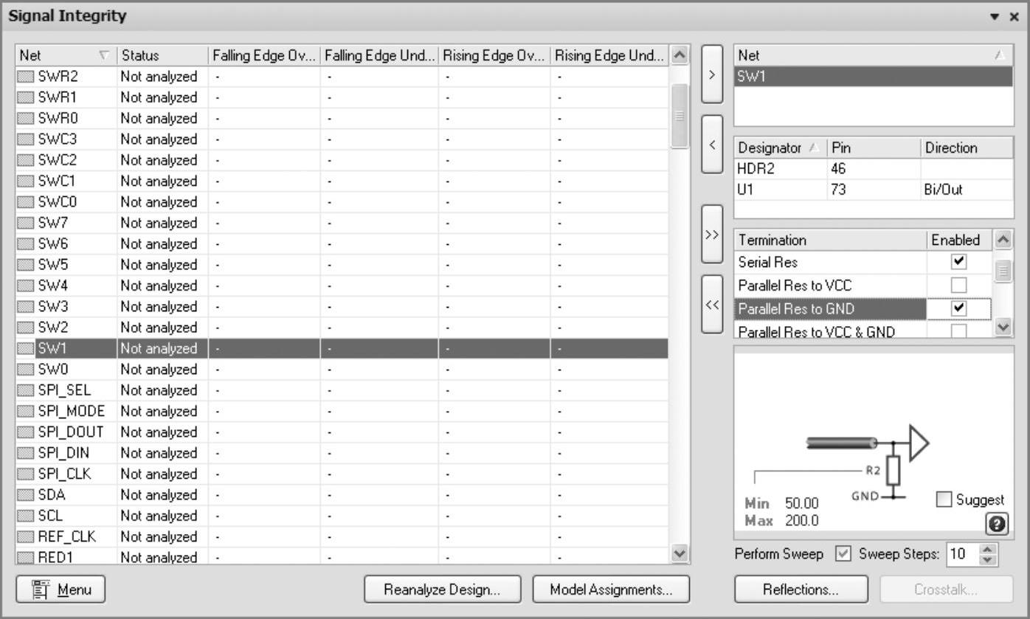Close the Signal Integrity panel
Viewport: 1030px width, 619px height.
pos(1014,16)
